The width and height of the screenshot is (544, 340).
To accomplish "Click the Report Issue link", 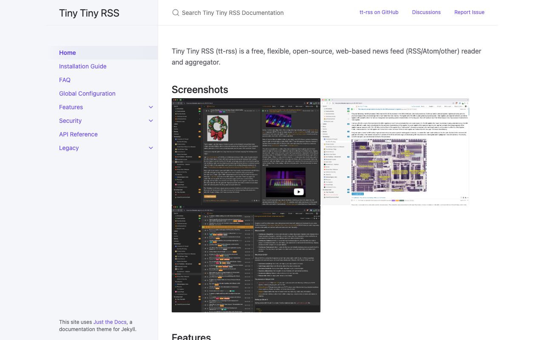I will coord(469,12).
